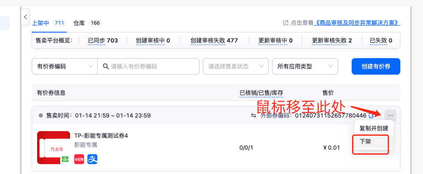Click the Alipay platform icon
The height and width of the screenshot is (174, 423).
coord(92,159)
